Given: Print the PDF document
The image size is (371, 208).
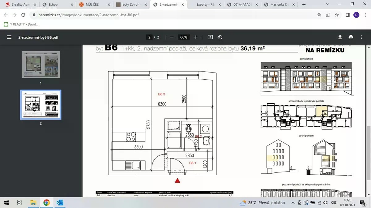Looking at the screenshot, I should coord(351,37).
